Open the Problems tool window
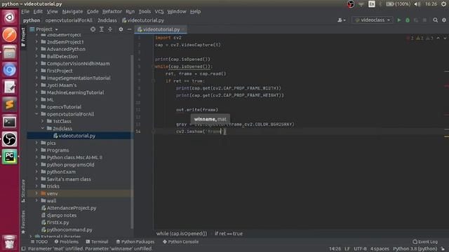The image size is (449, 252). pyautogui.click(x=67, y=241)
